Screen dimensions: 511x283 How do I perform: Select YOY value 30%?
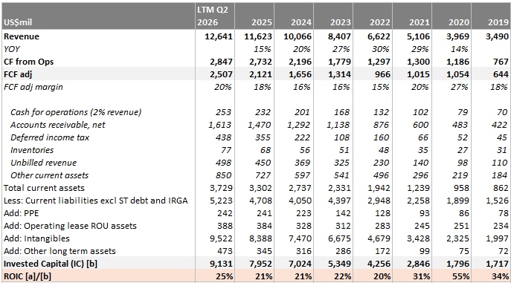pyautogui.click(x=380, y=49)
